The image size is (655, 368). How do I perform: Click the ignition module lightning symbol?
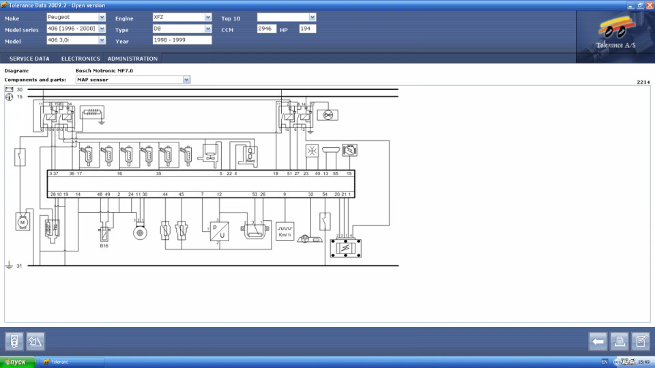click(x=349, y=150)
